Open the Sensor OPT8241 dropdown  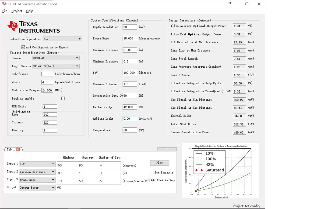click(56, 58)
